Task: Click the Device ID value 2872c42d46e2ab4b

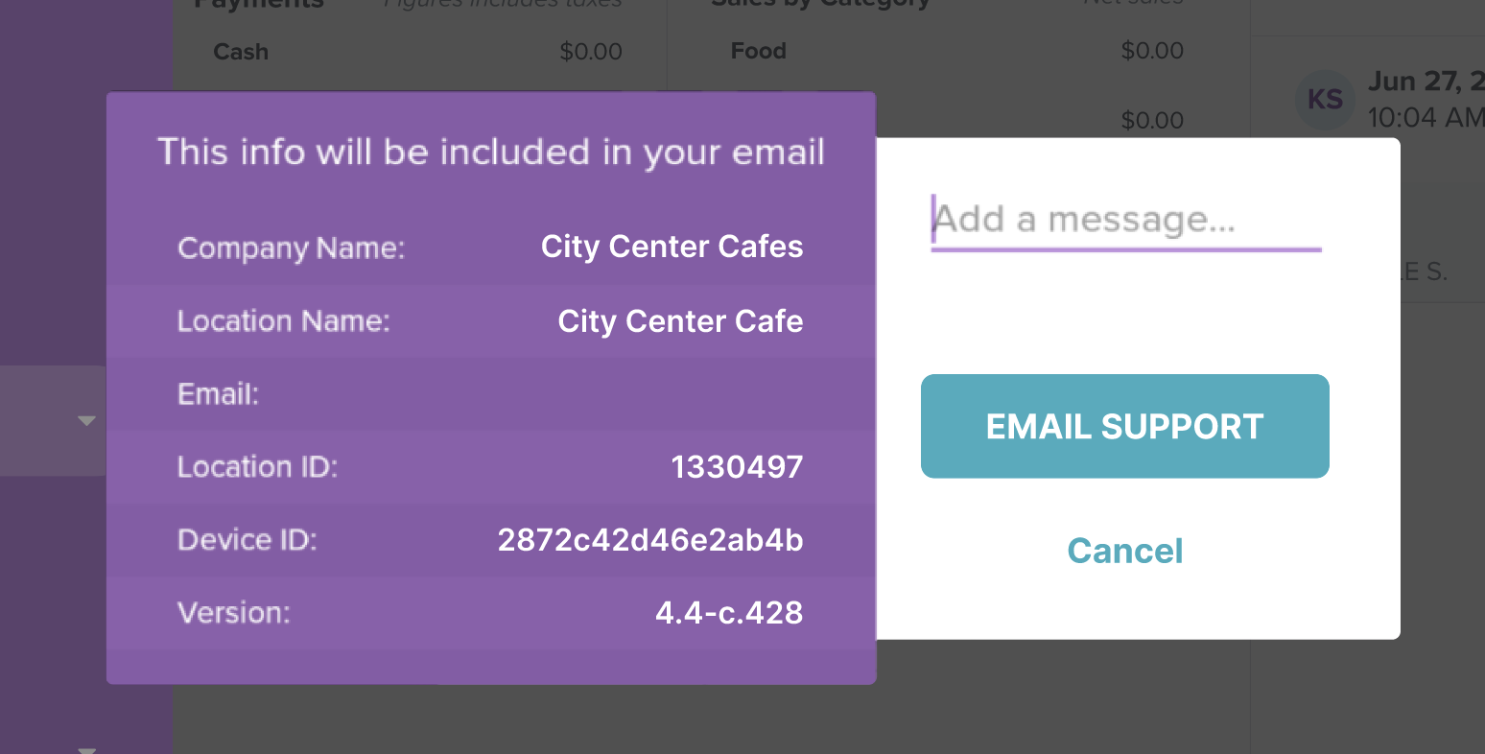Action: tap(650, 540)
